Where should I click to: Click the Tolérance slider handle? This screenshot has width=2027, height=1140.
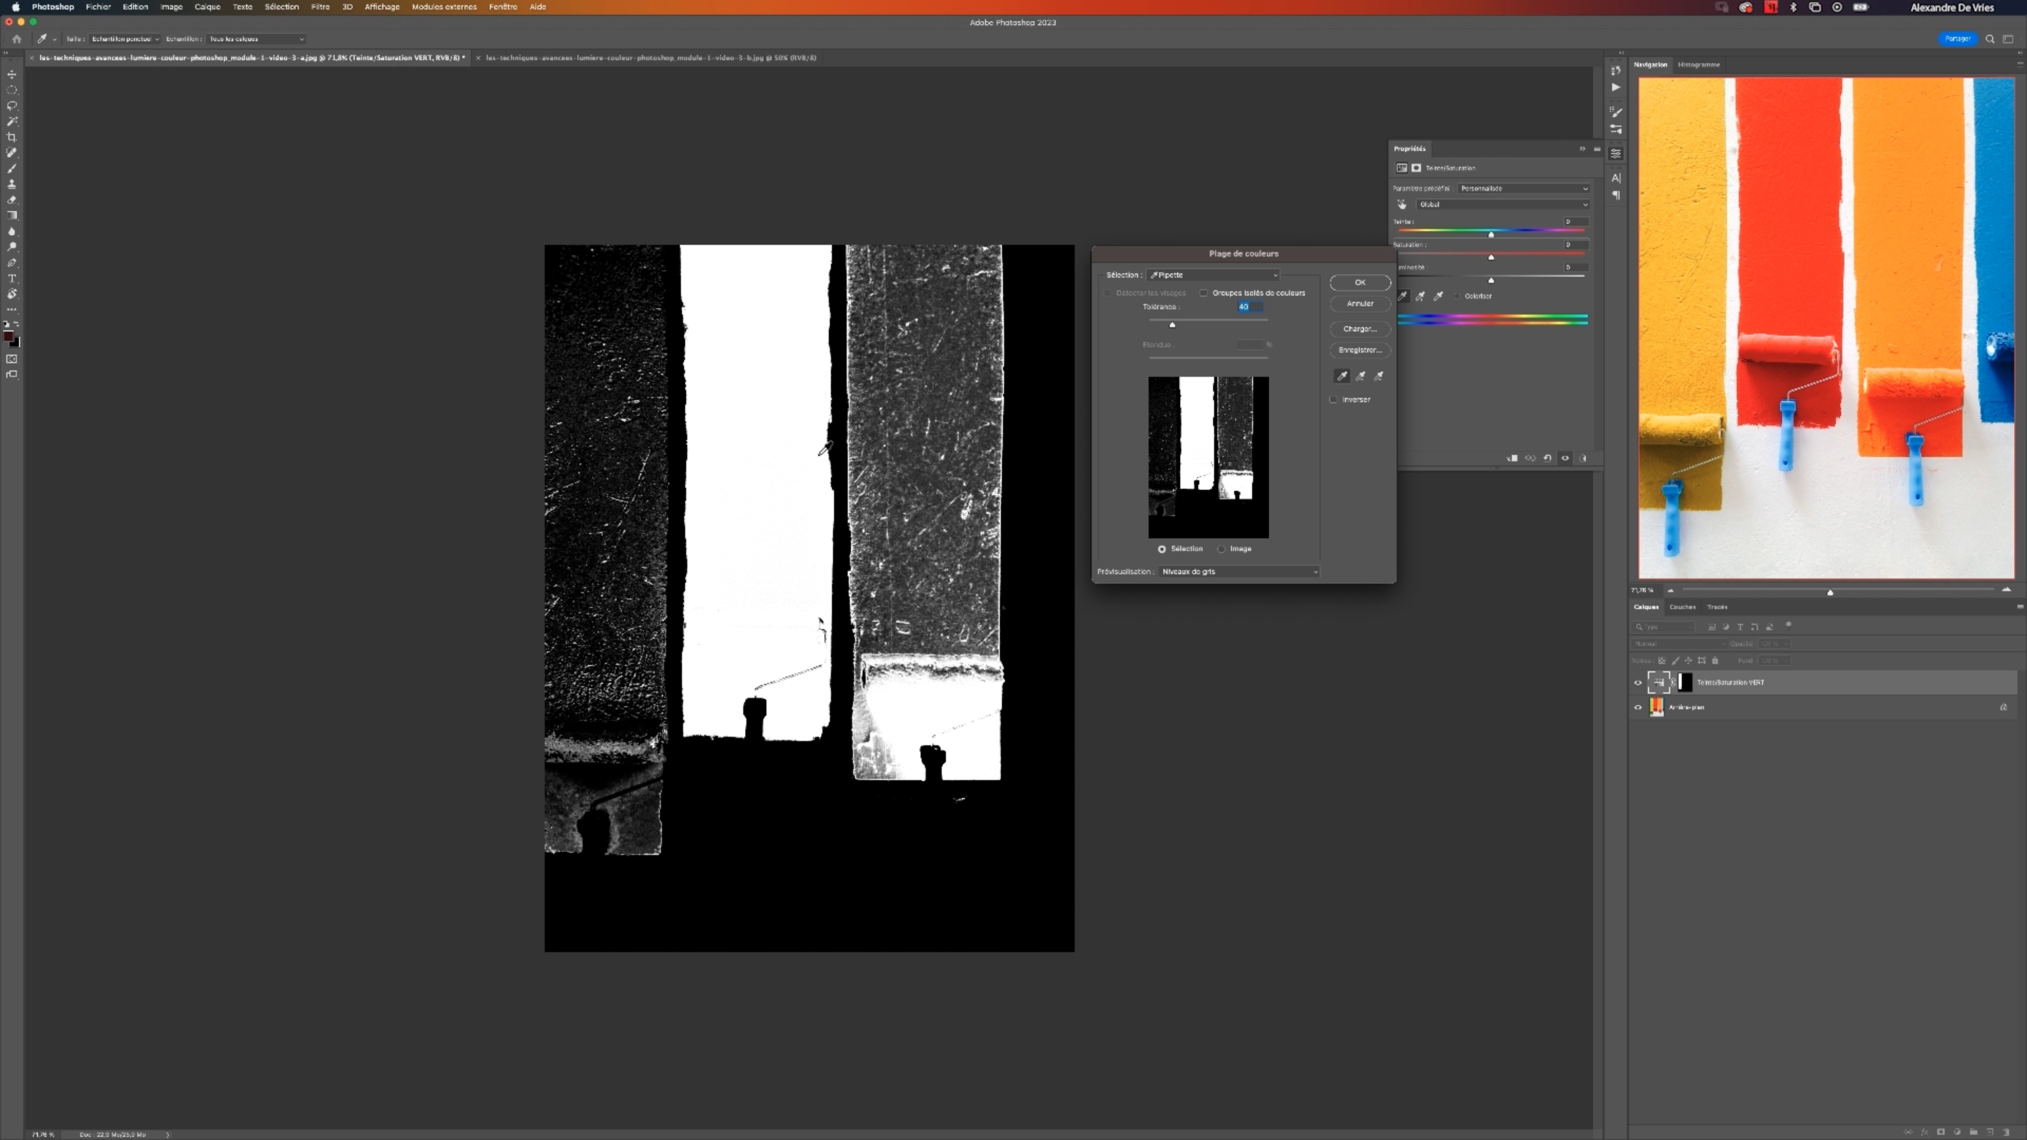coord(1172,324)
